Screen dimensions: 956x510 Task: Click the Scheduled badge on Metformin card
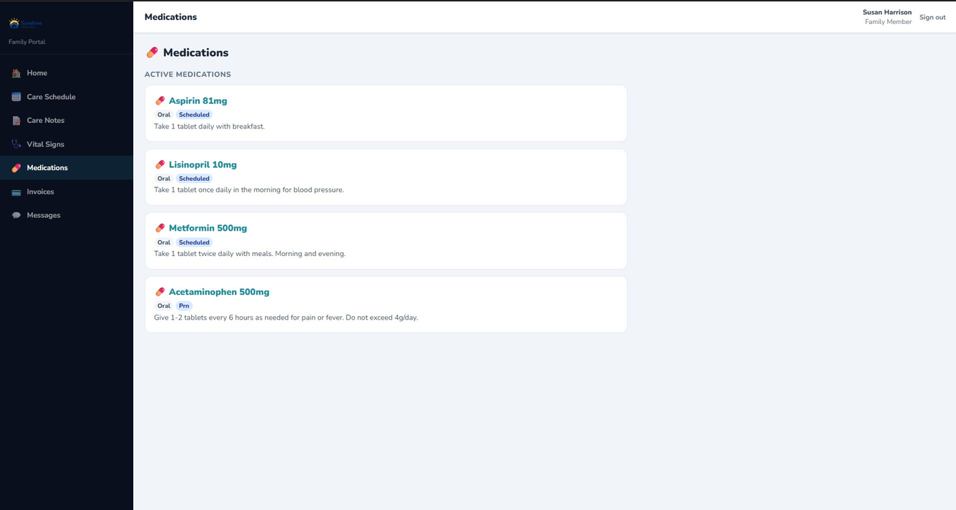[194, 242]
